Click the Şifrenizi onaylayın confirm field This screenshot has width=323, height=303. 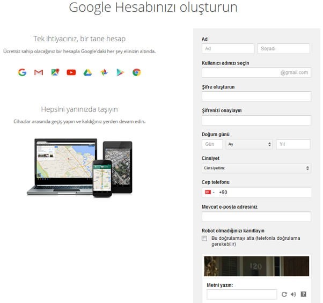coord(256,120)
